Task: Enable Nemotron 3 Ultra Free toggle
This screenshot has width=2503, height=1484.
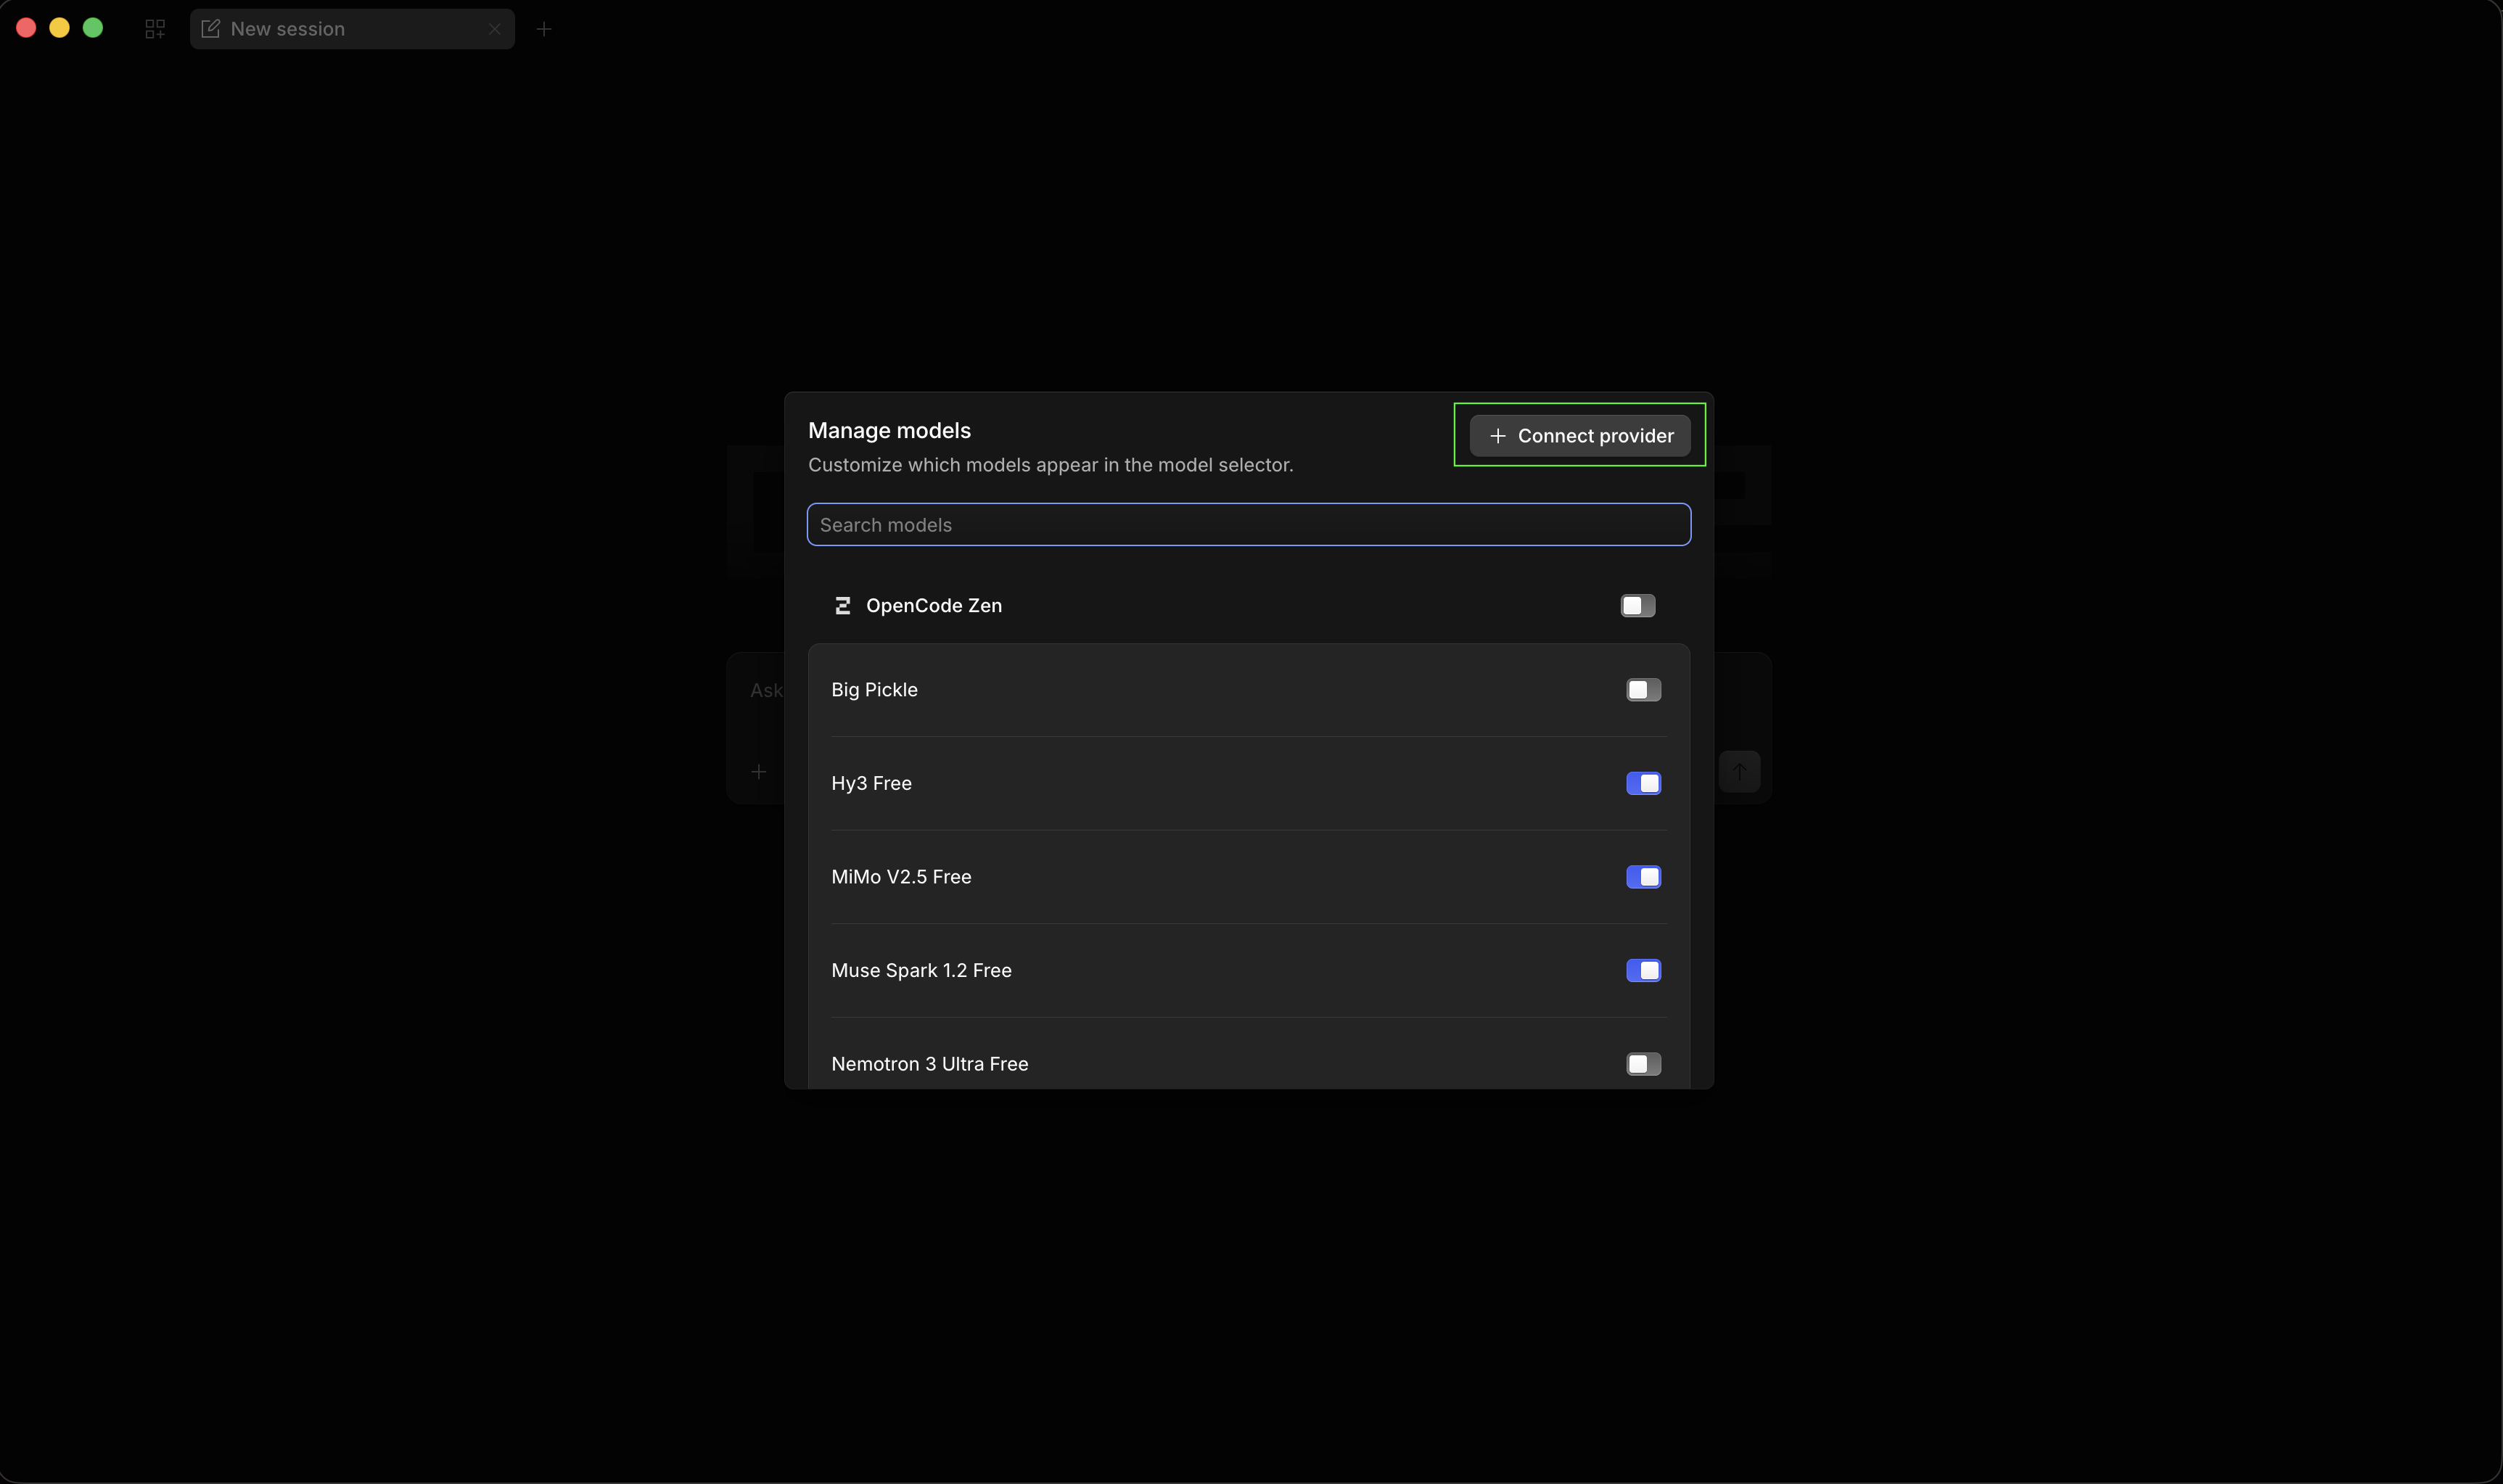Action: 1643,1064
